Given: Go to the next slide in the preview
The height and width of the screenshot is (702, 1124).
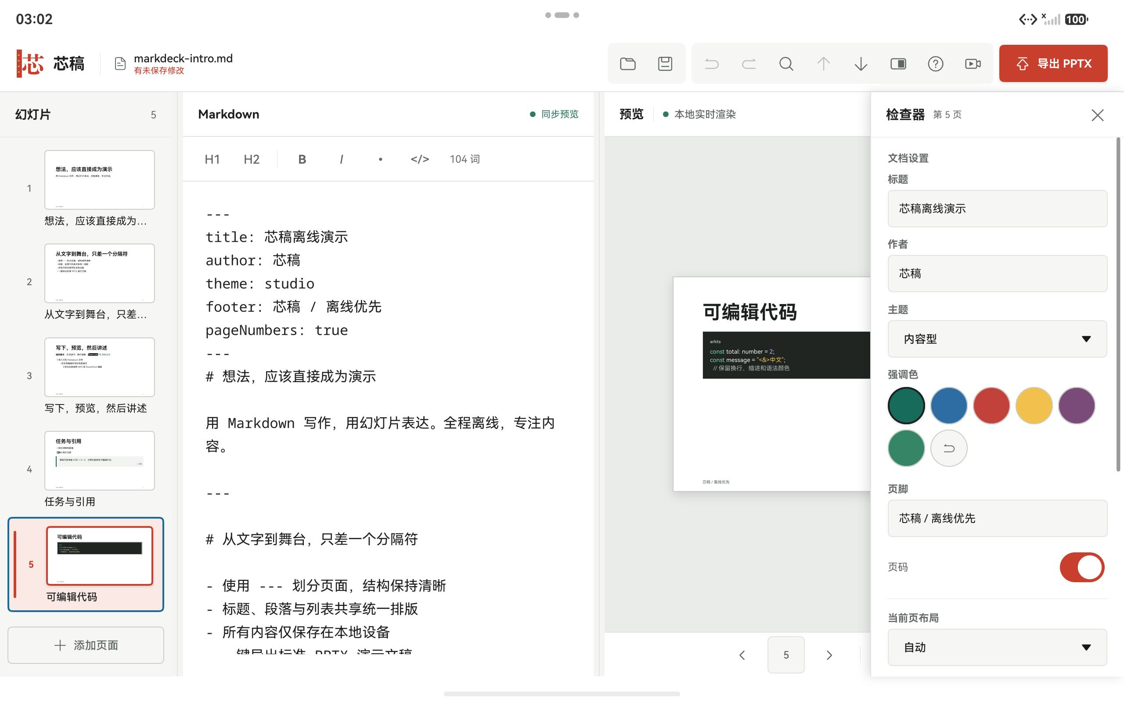Looking at the screenshot, I should (829, 655).
